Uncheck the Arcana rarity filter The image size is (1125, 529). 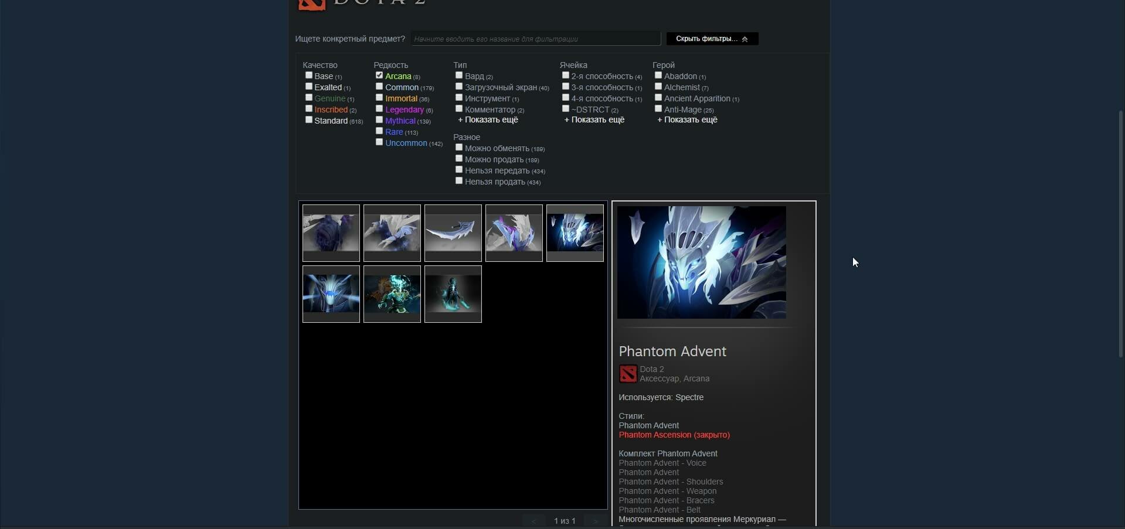(x=379, y=76)
